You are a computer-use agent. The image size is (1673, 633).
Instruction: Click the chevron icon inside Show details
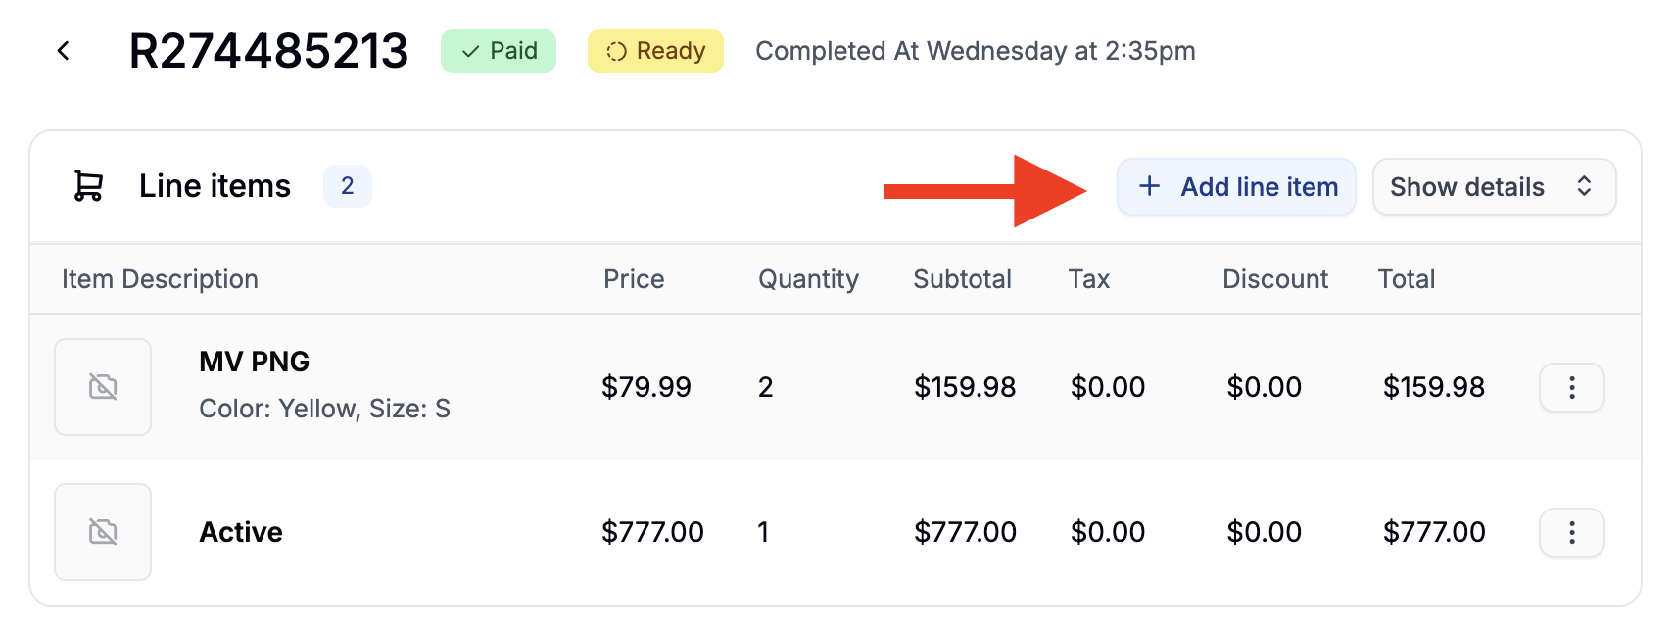click(1585, 186)
